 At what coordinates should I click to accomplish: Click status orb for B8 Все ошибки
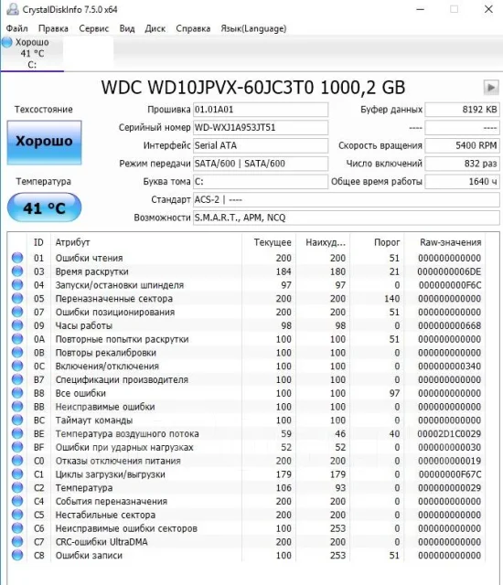point(17,393)
